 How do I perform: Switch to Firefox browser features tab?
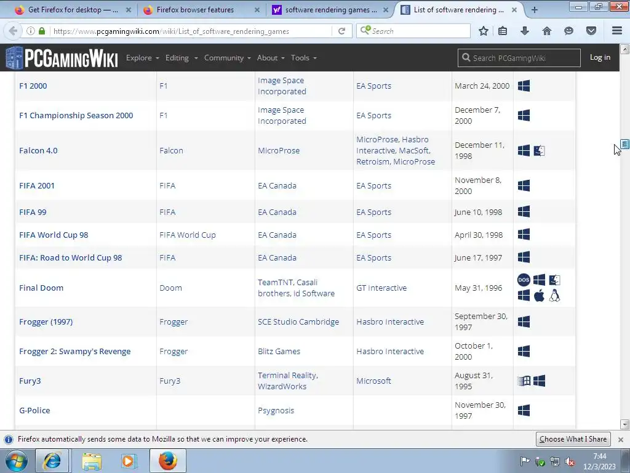[195, 10]
